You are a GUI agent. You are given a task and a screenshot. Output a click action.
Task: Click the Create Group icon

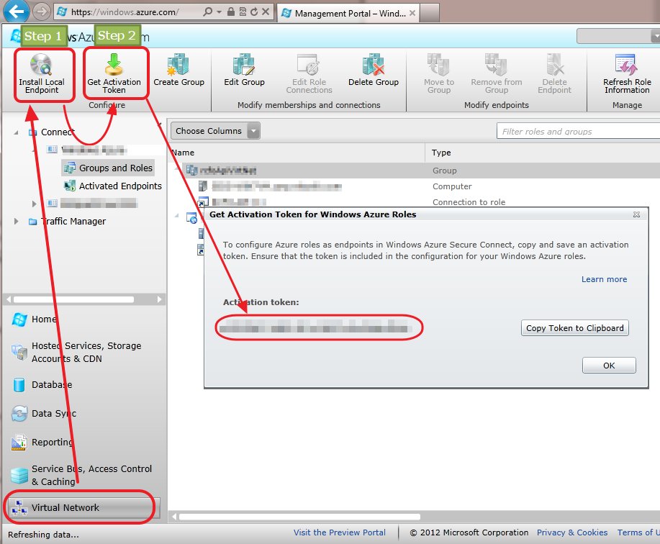178,64
